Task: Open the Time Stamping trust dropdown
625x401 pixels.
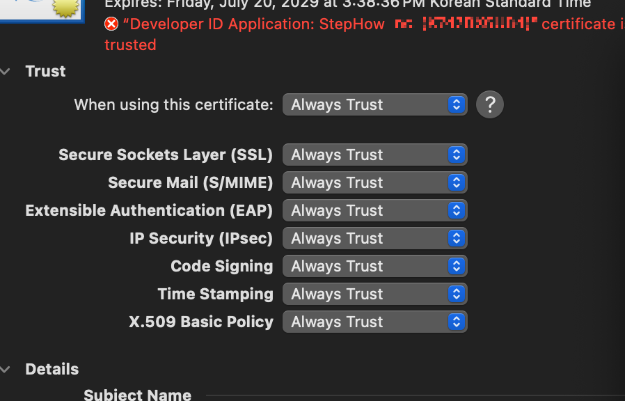Action: (374, 294)
